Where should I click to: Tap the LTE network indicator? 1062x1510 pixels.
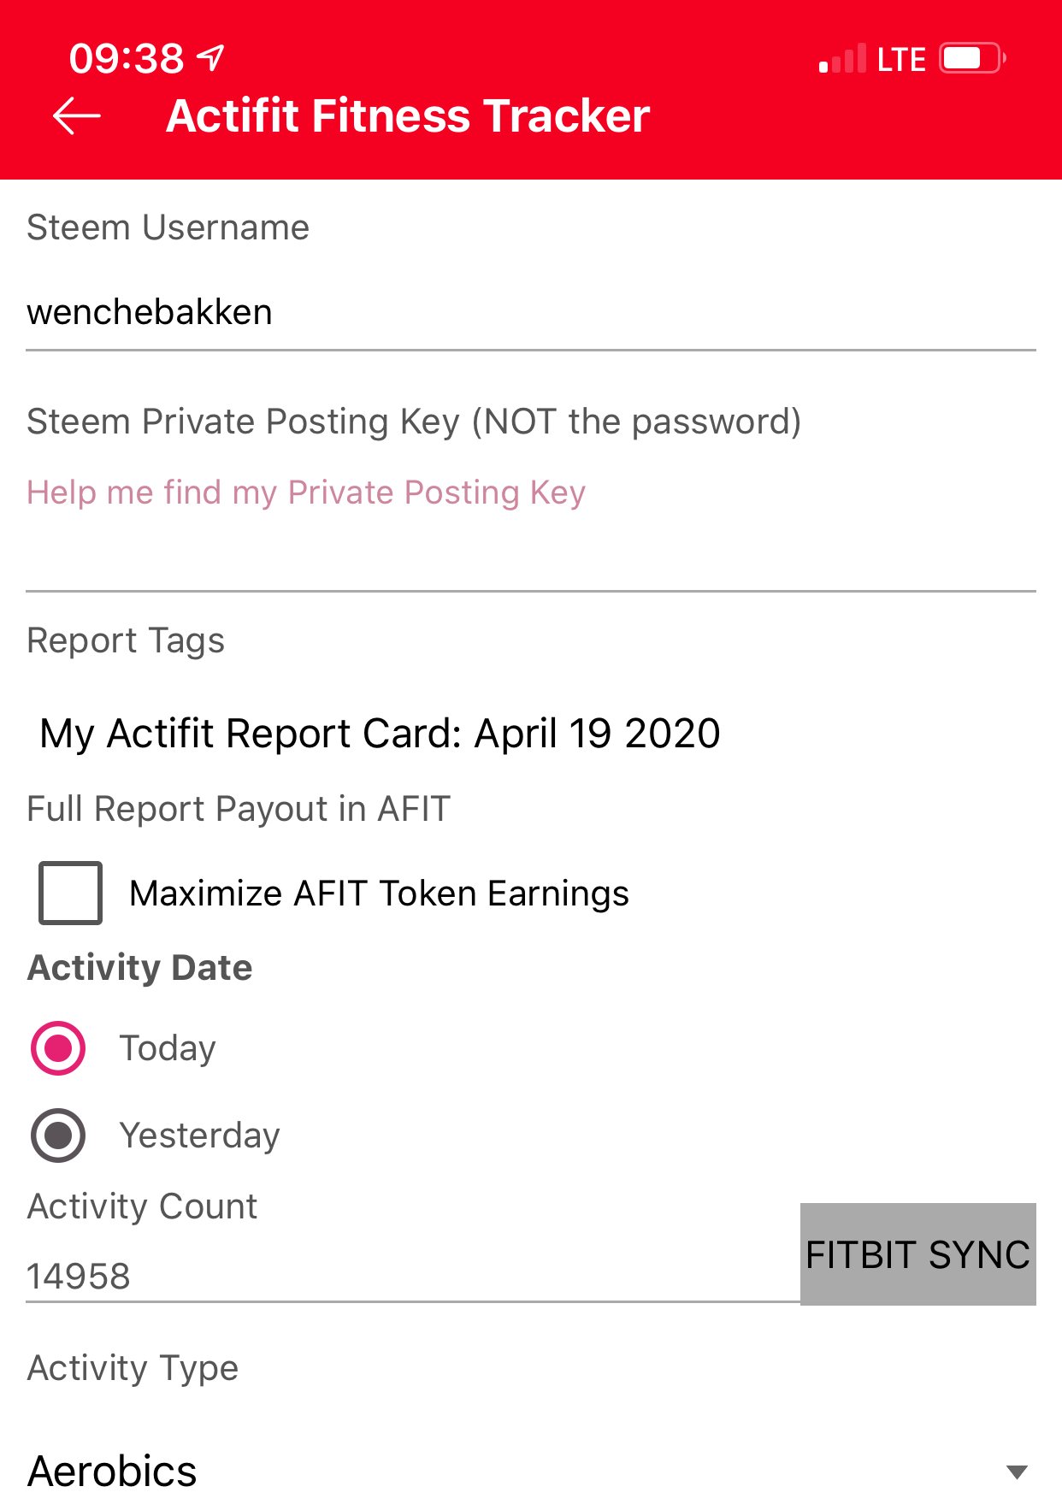[x=901, y=59]
